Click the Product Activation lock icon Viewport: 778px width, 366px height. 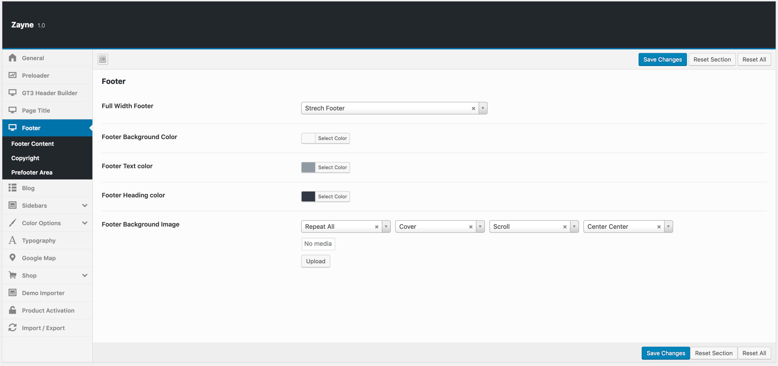[x=13, y=310]
